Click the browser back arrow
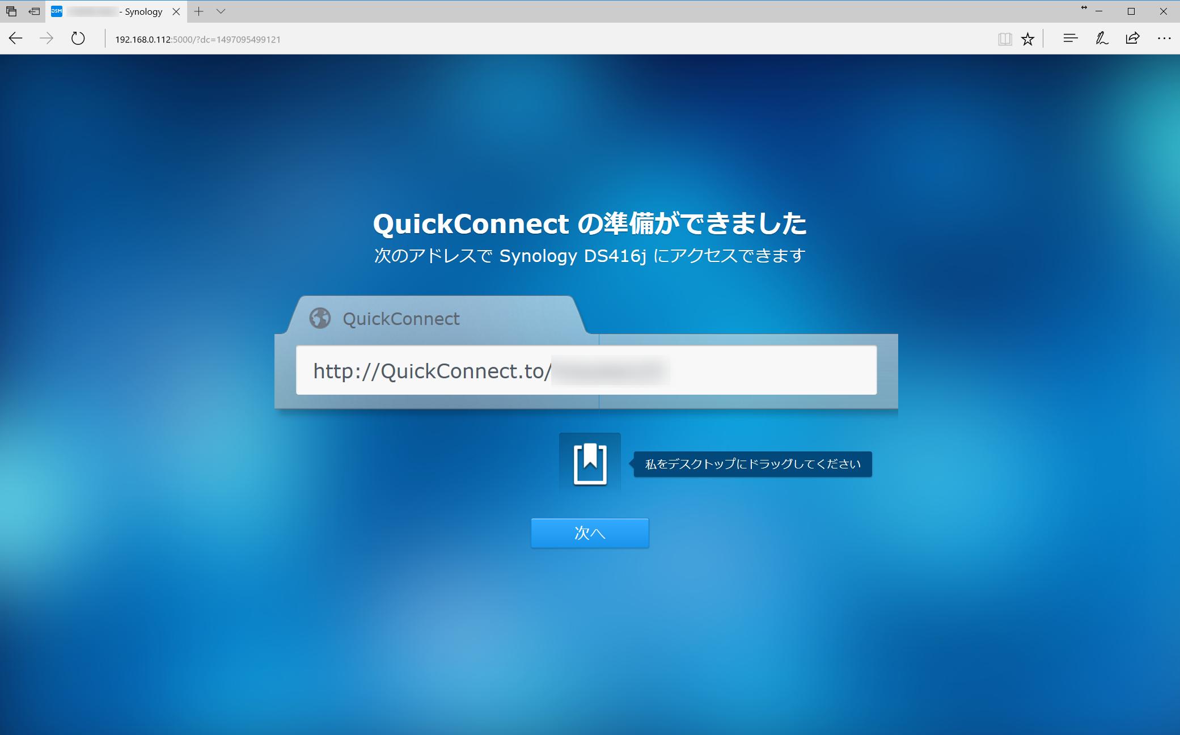This screenshot has width=1180, height=735. [x=16, y=39]
